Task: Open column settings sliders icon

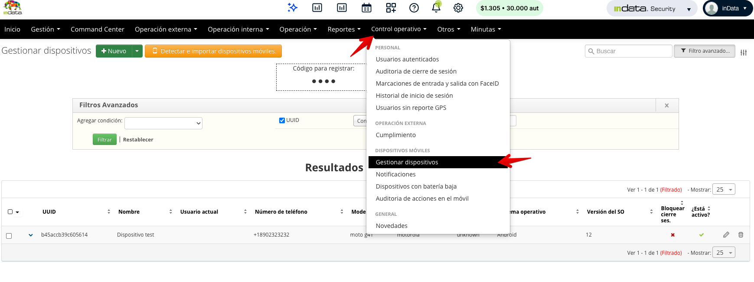Action: point(744,52)
